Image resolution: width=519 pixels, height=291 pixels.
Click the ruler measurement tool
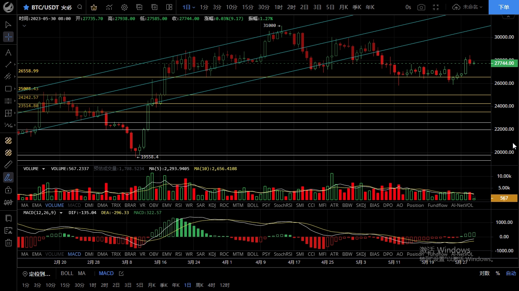coord(8,164)
